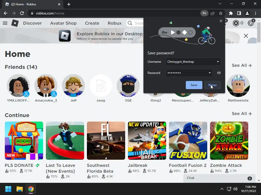Open friend swag avatar
The image size is (261, 195).
101,86
